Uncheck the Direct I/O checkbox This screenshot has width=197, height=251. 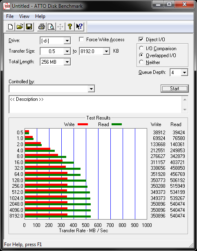[141, 39]
